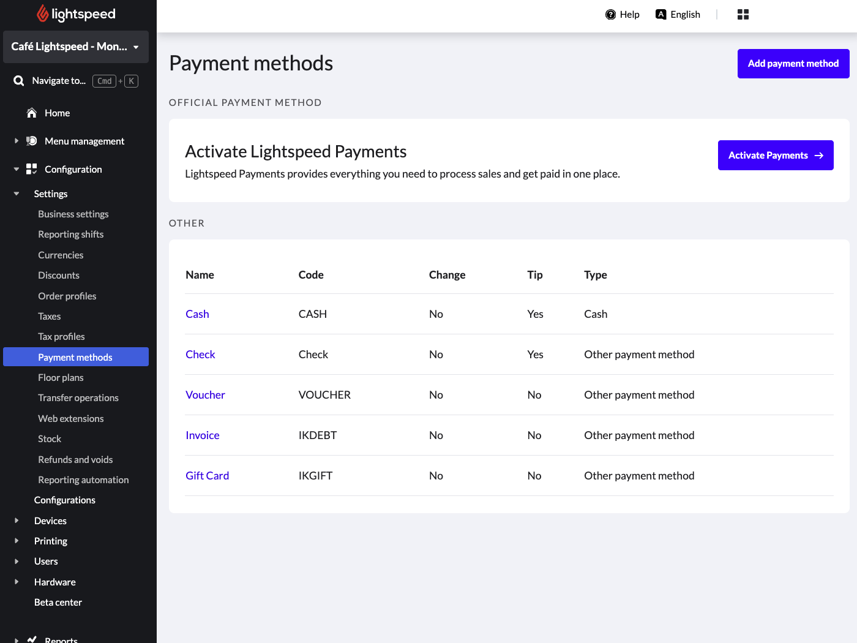
Task: Go to Tax profiles settings
Action: point(61,336)
